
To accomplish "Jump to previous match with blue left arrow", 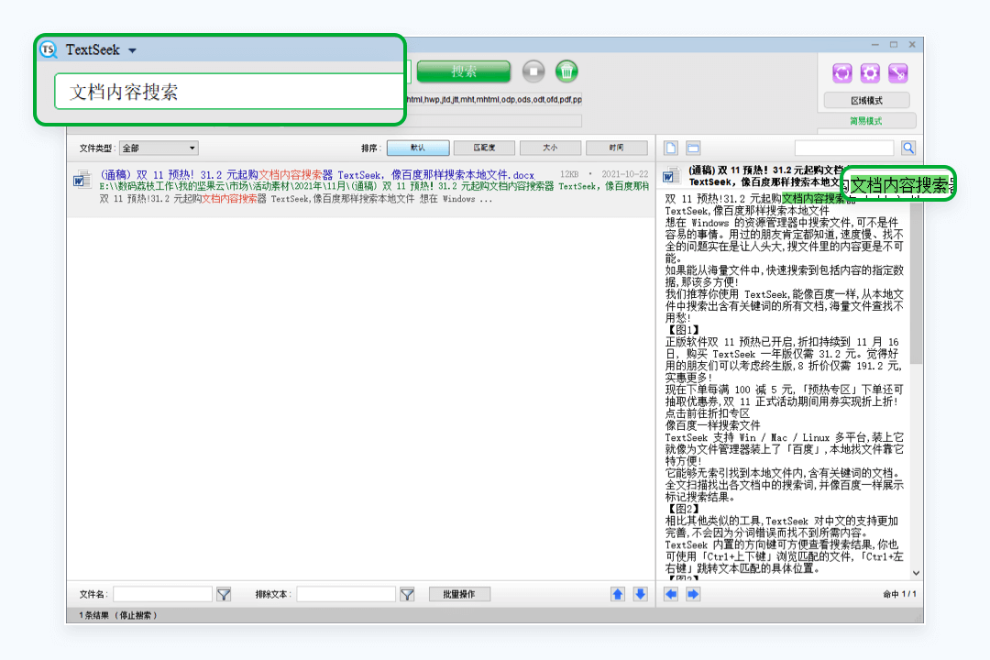I will coord(671,594).
